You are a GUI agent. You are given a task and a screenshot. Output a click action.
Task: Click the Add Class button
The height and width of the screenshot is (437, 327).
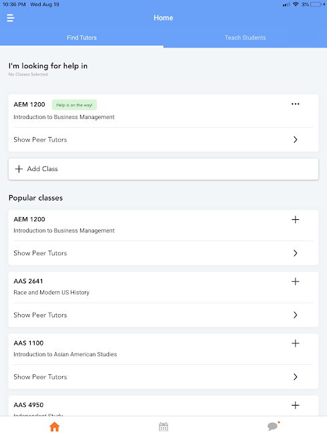click(163, 169)
